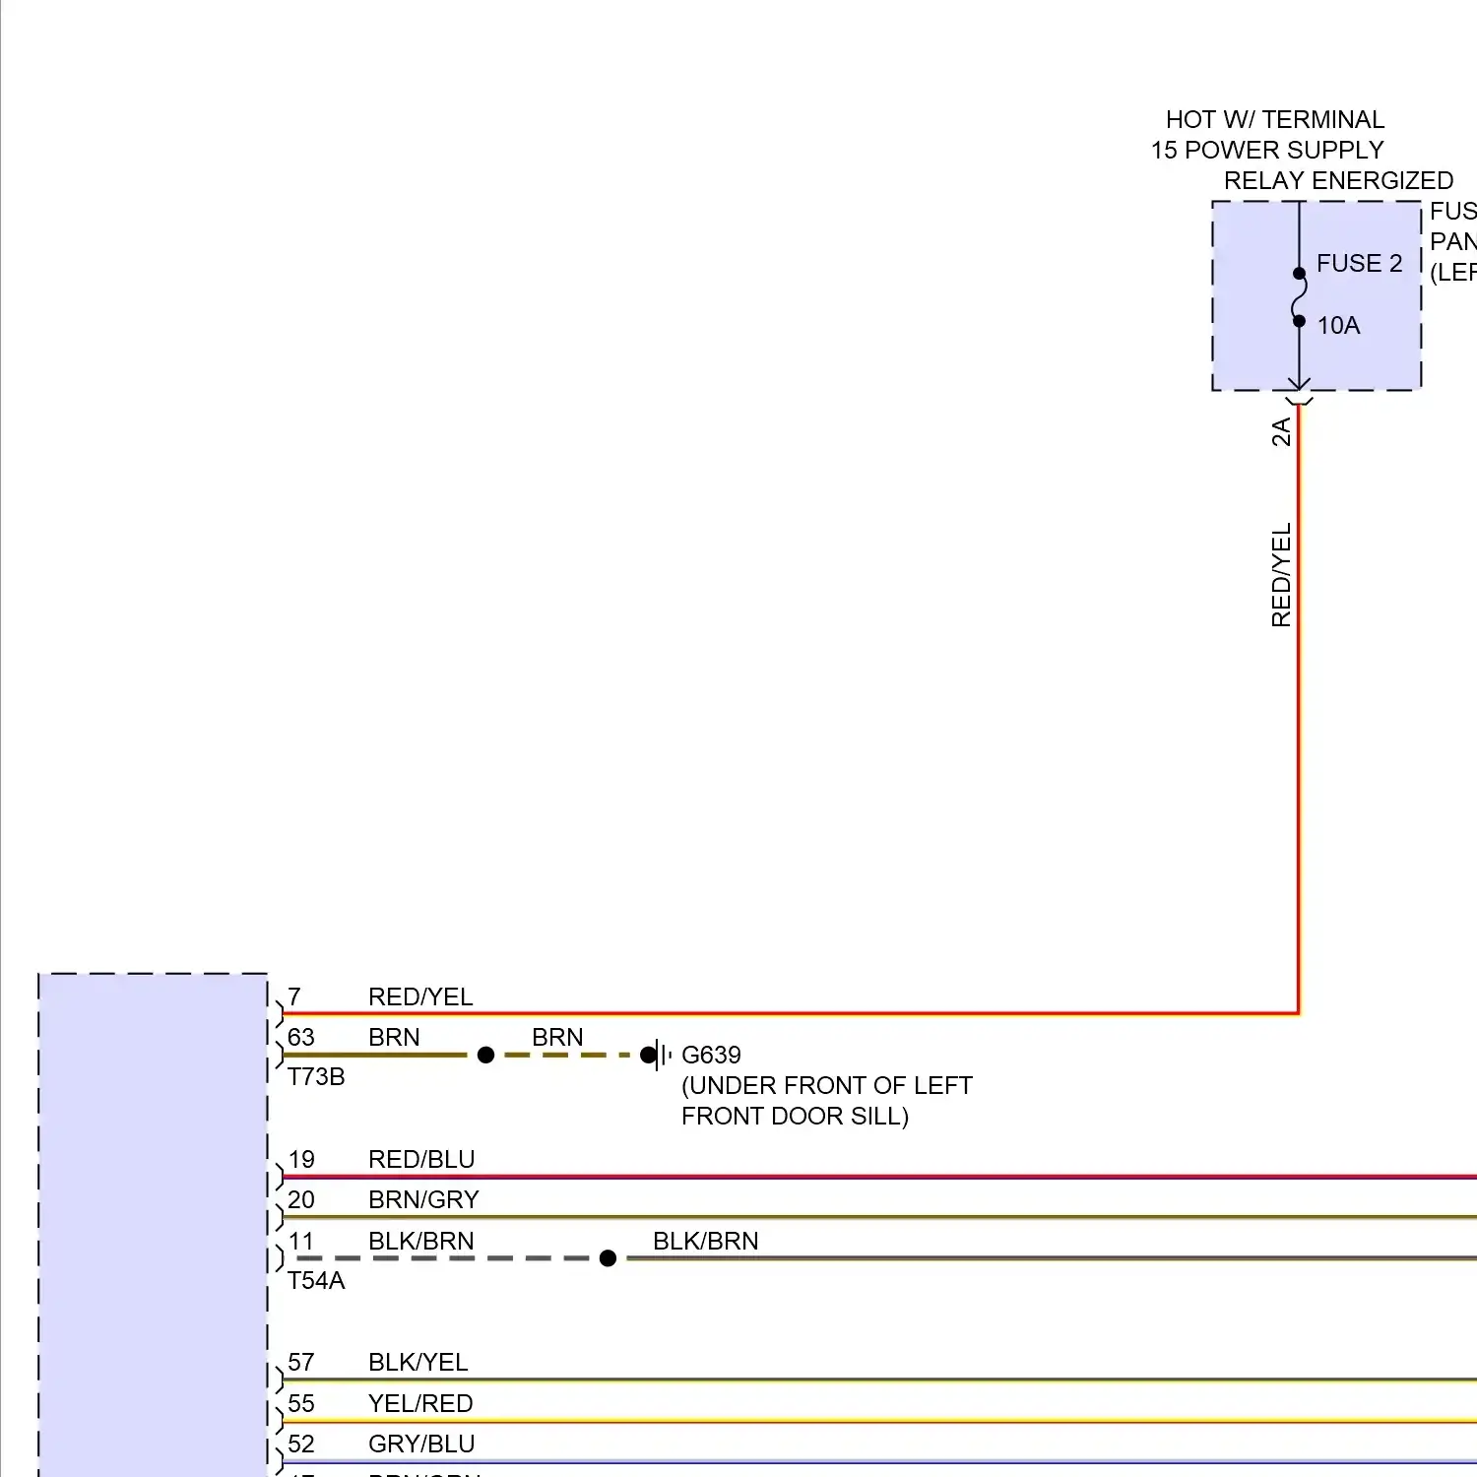
Task: Select the YEL/RED wire label
Action: (420, 1404)
